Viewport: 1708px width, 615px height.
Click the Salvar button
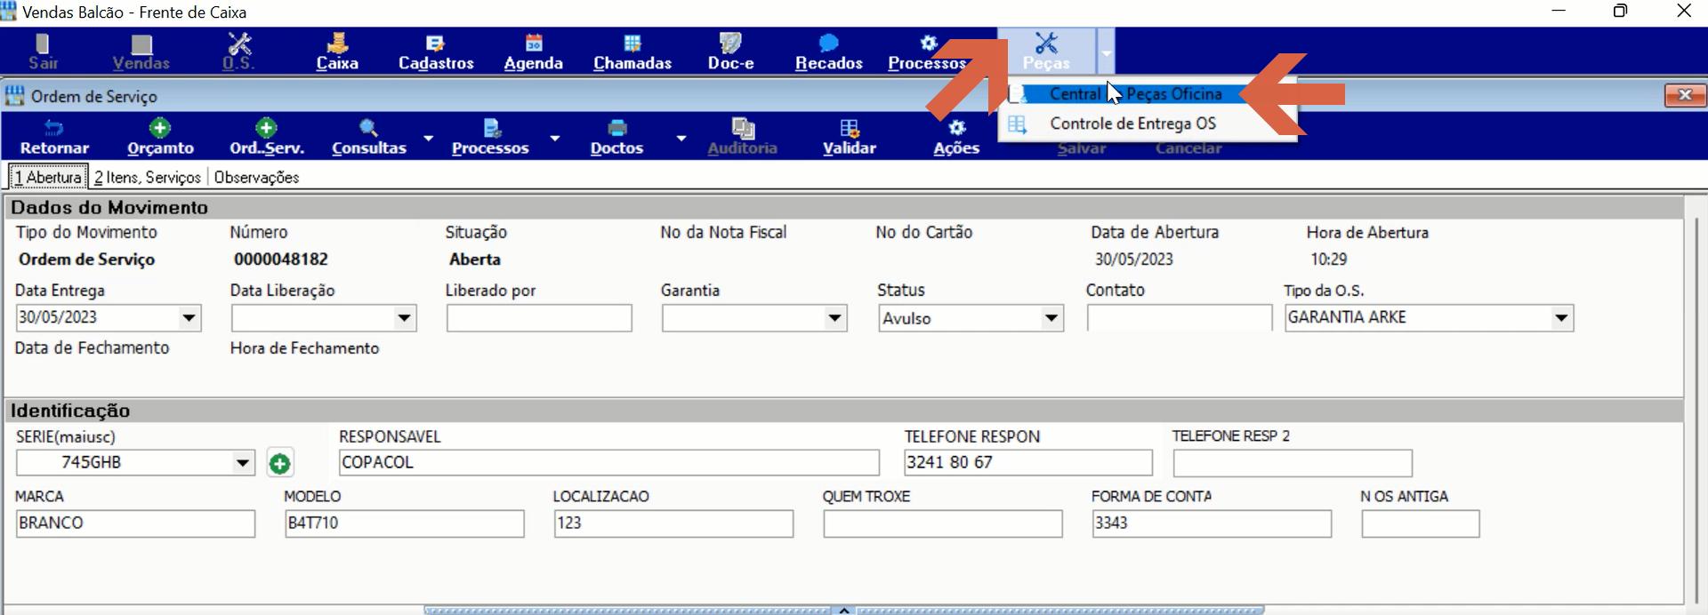tap(1082, 148)
